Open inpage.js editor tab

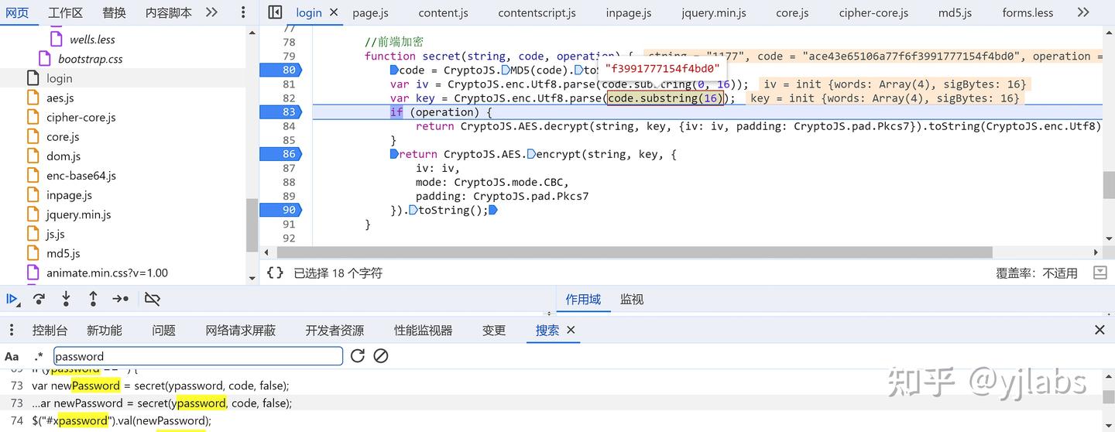click(628, 12)
